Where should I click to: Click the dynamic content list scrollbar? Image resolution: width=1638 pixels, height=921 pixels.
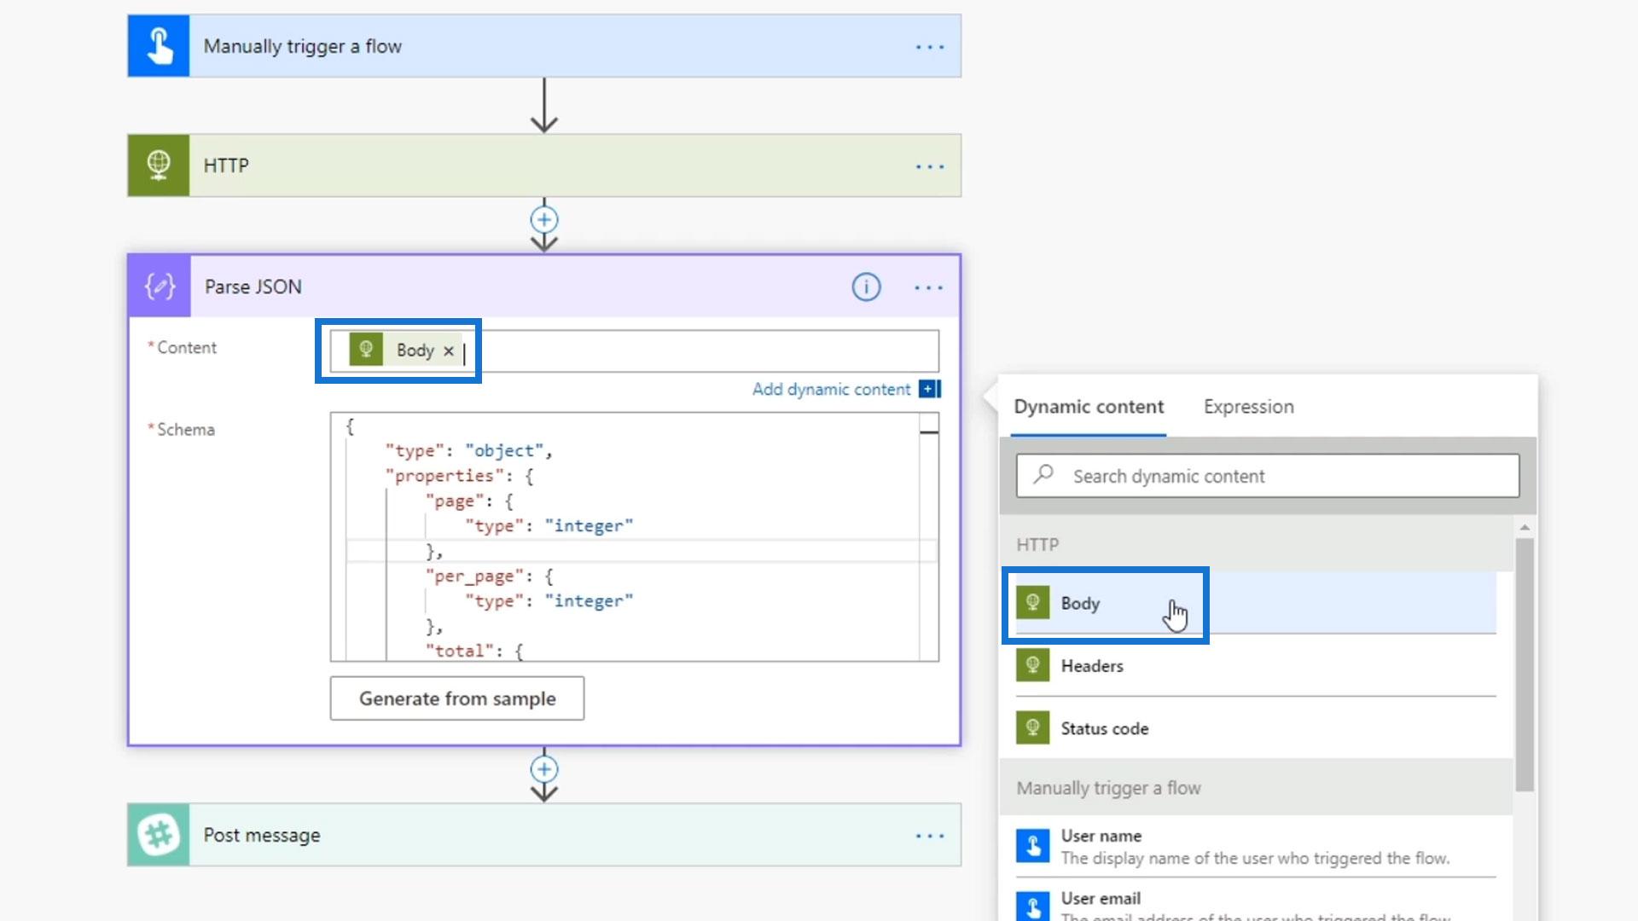(x=1525, y=665)
